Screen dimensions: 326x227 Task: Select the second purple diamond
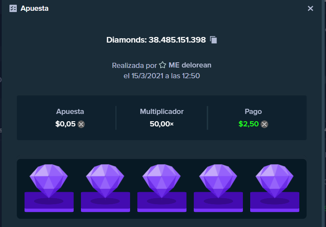(105, 181)
